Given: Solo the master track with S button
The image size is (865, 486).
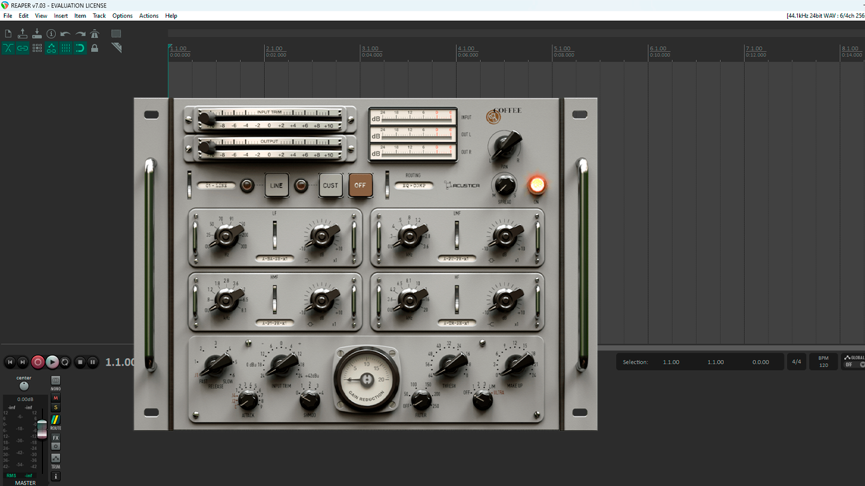Looking at the screenshot, I should click(x=56, y=408).
